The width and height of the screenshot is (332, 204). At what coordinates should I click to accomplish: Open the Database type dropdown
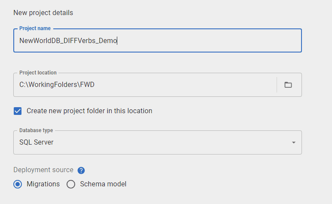157,142
